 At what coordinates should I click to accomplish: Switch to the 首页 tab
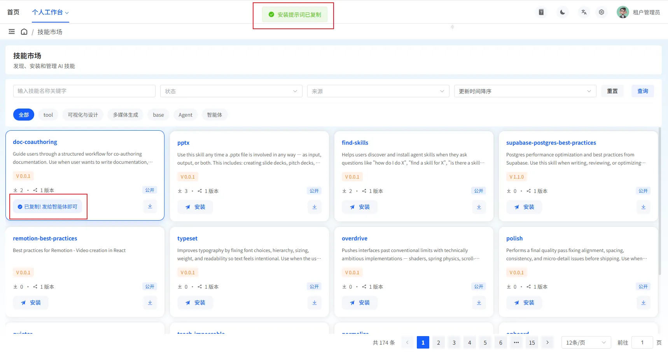pos(13,12)
